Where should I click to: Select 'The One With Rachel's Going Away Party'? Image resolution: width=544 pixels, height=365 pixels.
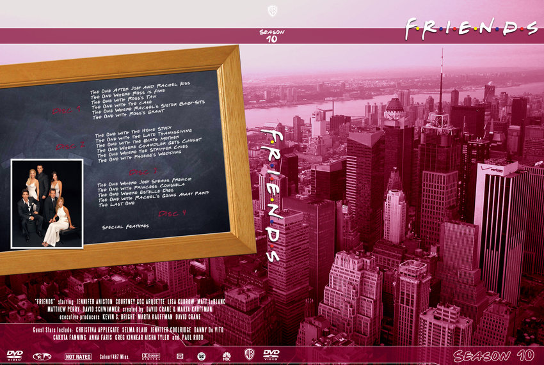coord(154,196)
